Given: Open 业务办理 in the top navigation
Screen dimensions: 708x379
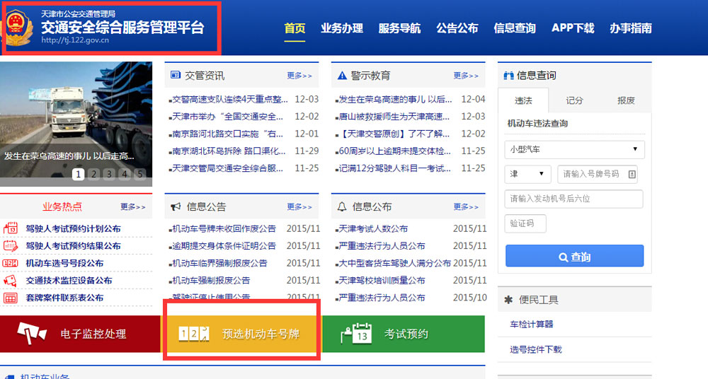Looking at the screenshot, I should pyautogui.click(x=341, y=28).
